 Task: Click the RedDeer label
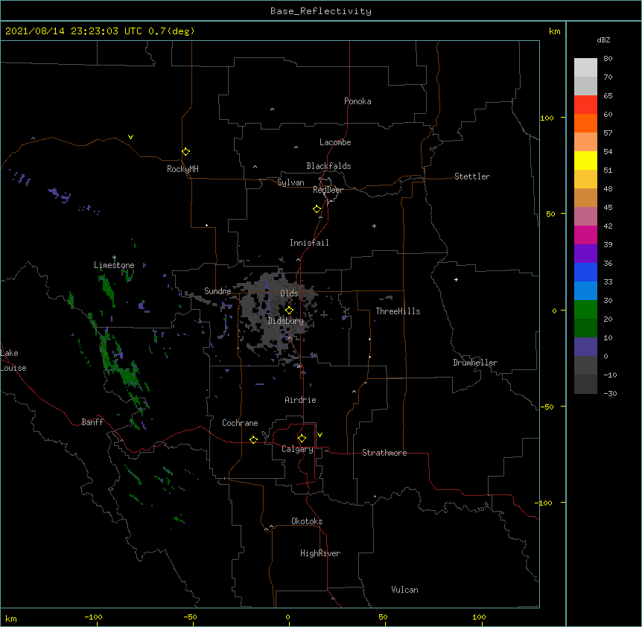point(328,190)
